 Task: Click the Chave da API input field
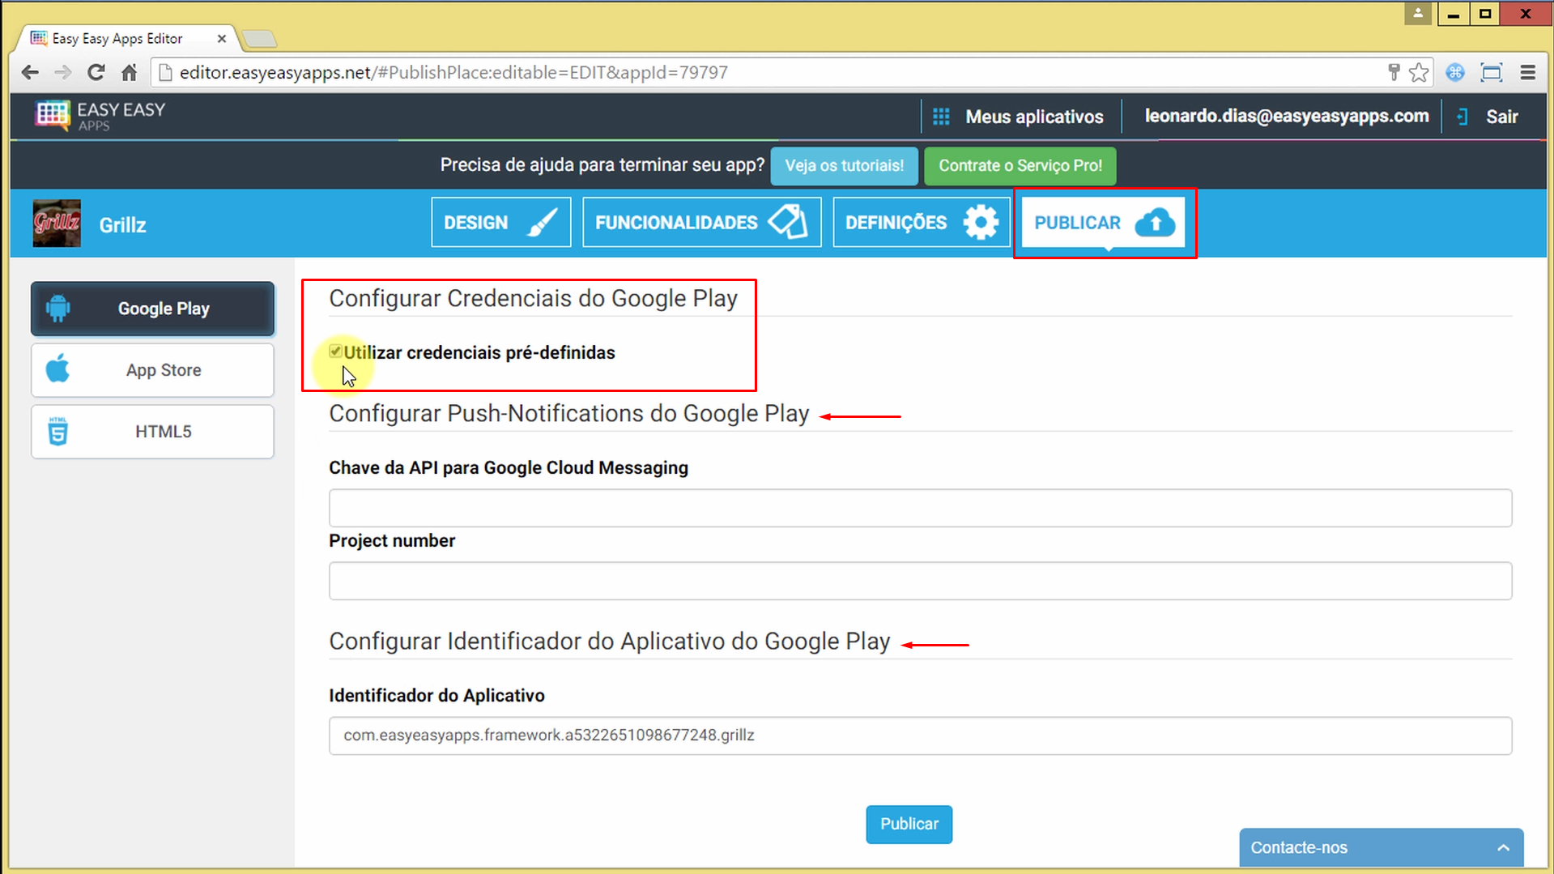click(x=919, y=507)
